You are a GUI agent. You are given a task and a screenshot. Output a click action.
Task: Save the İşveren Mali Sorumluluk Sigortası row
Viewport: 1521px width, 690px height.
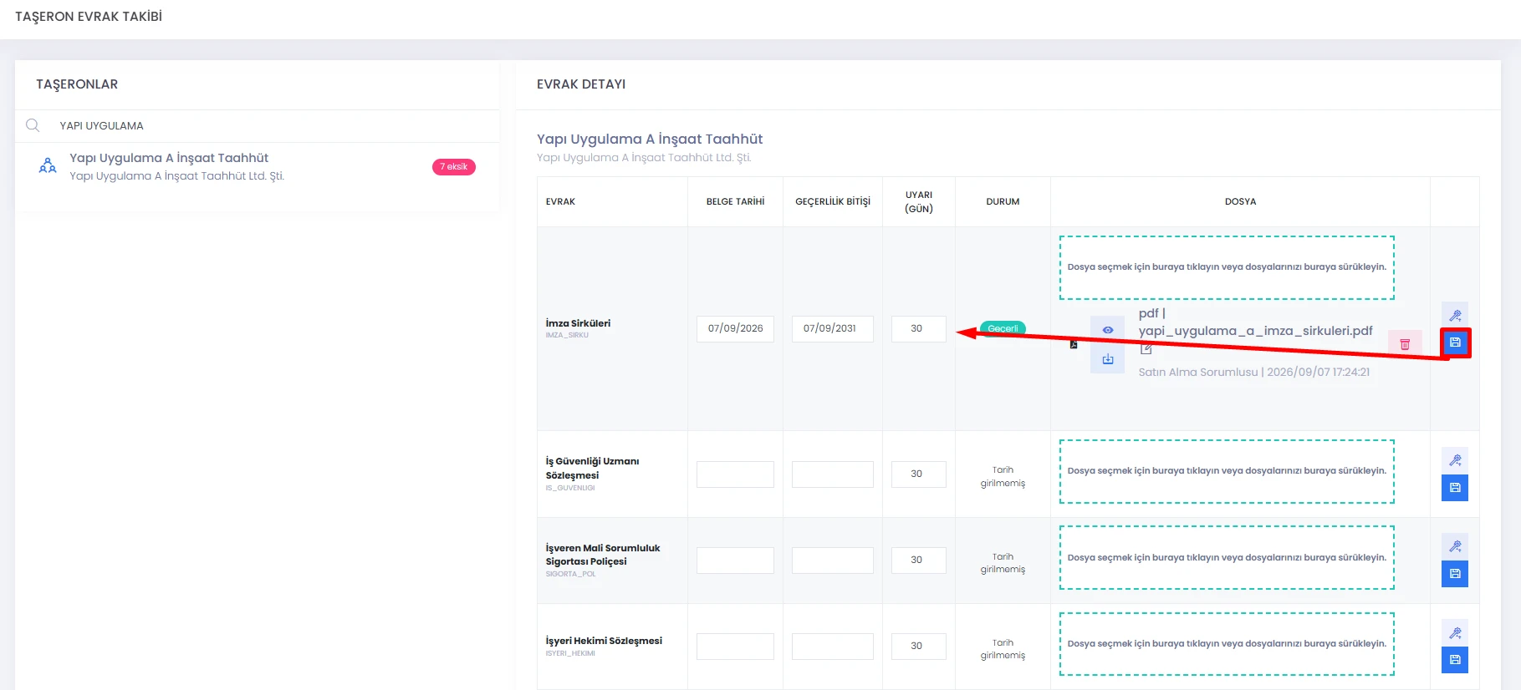pyautogui.click(x=1455, y=574)
